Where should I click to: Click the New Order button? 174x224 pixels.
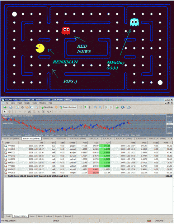point(47,107)
